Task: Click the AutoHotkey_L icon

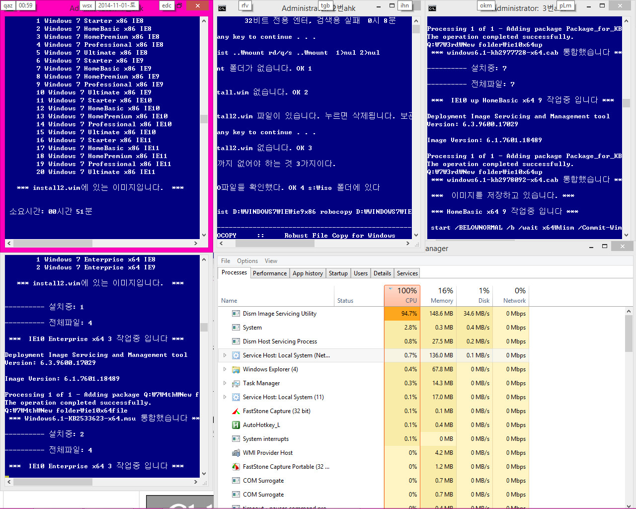Action: pyautogui.click(x=236, y=425)
